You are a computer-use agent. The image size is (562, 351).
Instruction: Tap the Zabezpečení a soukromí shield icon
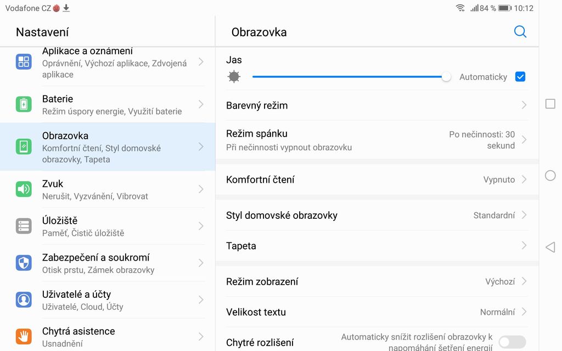24,263
